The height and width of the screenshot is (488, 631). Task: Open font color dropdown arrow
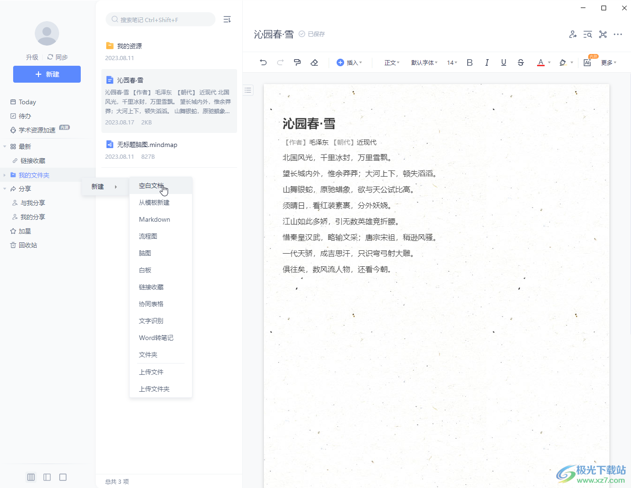point(549,62)
